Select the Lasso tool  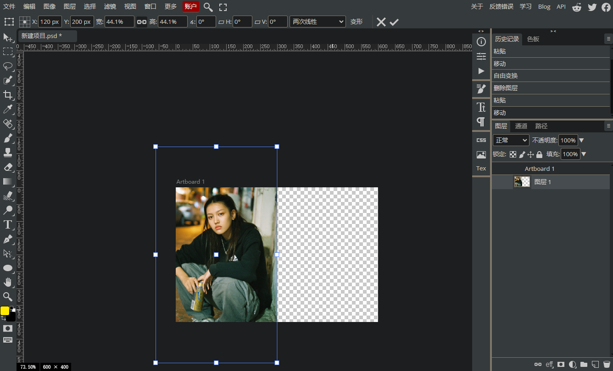(8, 66)
